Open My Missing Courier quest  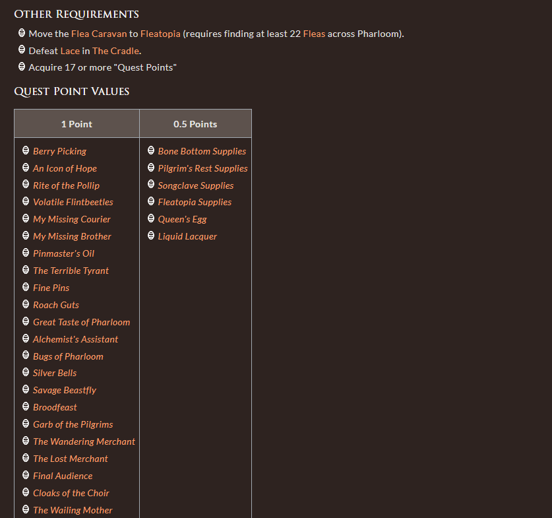[71, 219]
